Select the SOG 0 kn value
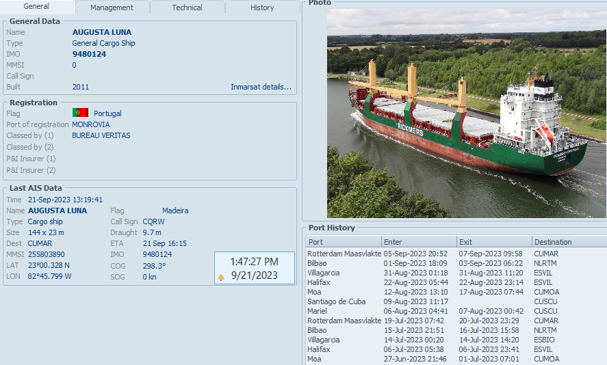The width and height of the screenshot is (607, 365). coord(149,277)
